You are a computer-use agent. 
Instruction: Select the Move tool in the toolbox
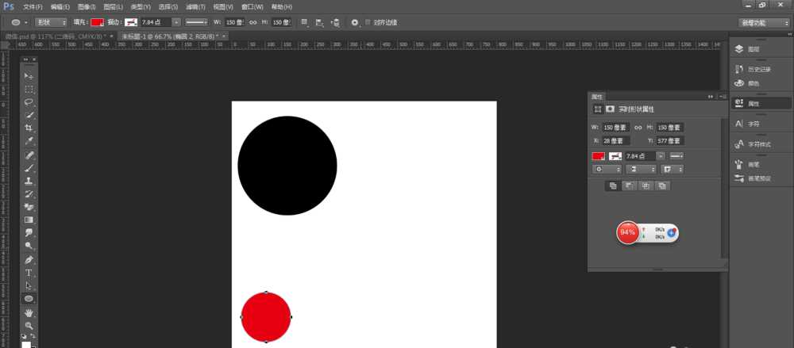click(29, 76)
